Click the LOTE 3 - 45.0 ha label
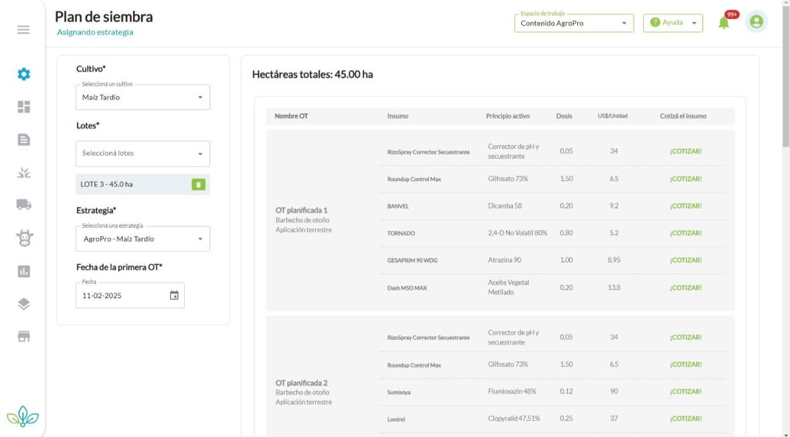The image size is (790, 437). pos(107,185)
